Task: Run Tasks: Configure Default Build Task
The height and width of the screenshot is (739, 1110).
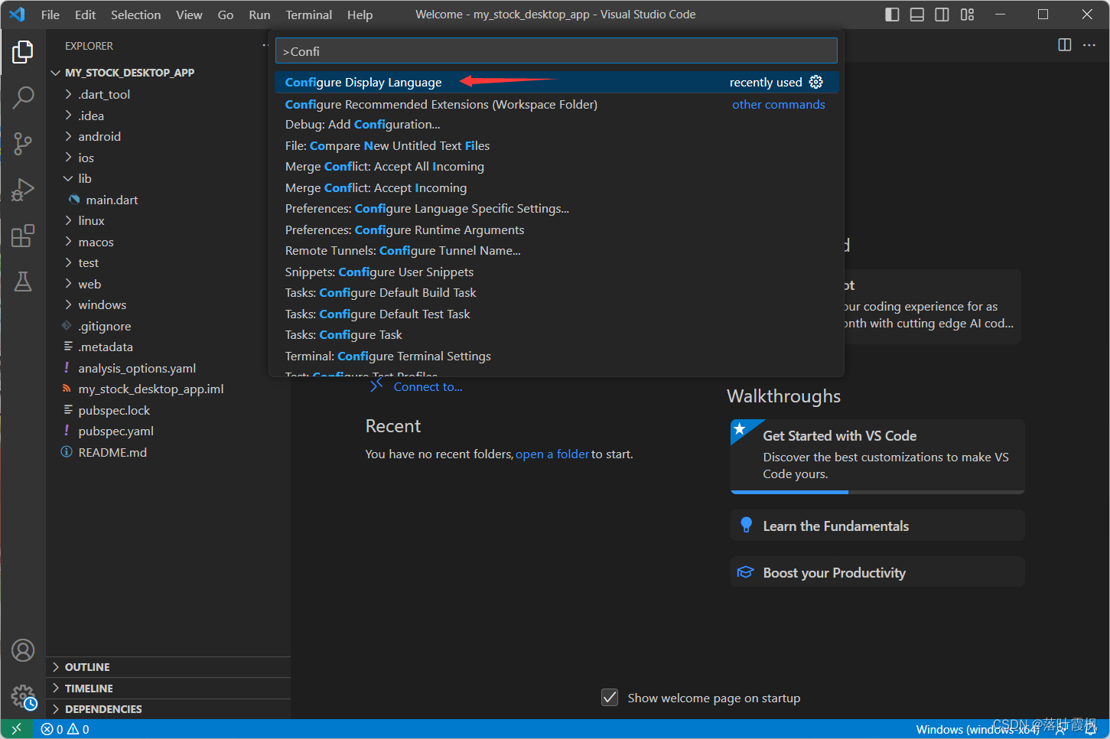Action: pos(557,293)
